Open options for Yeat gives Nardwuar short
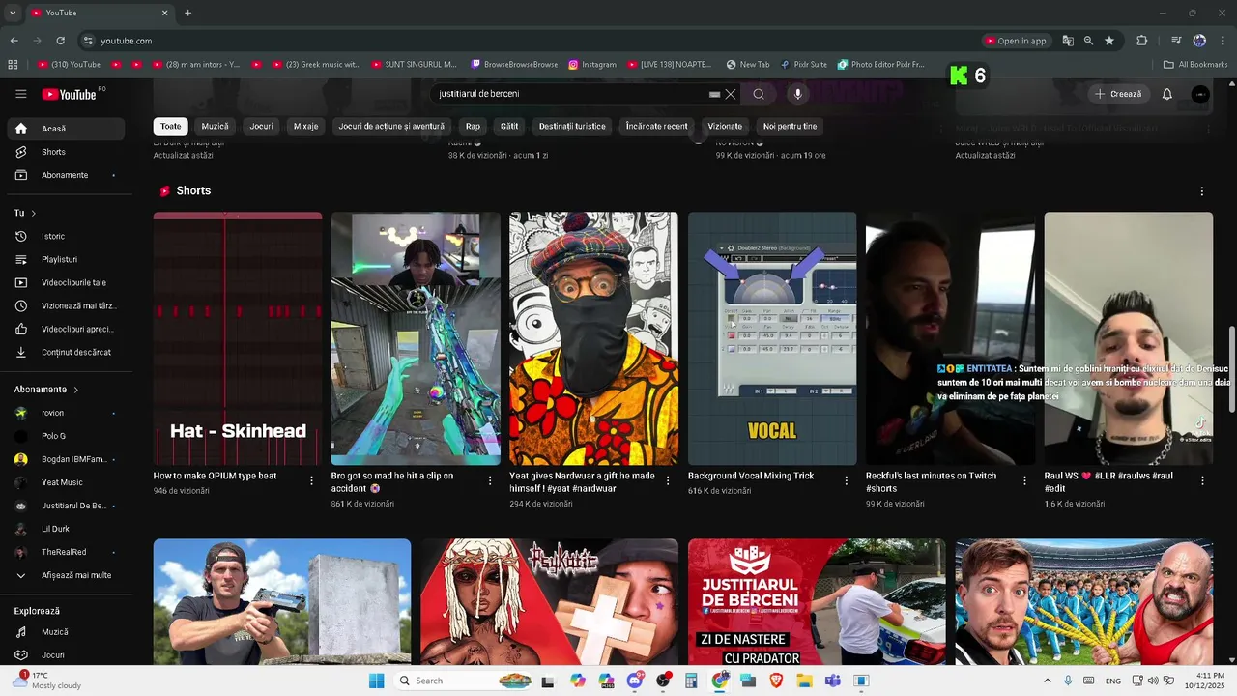The height and width of the screenshot is (696, 1237). coord(668,480)
